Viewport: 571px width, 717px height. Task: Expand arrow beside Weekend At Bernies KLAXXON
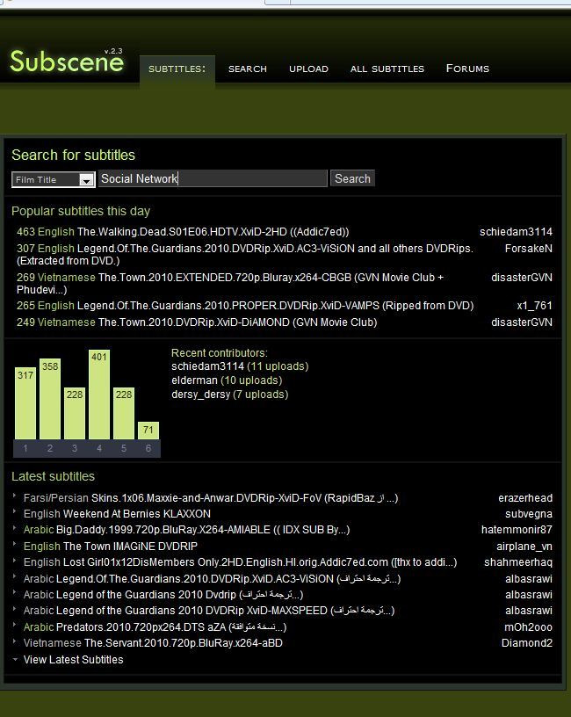point(15,511)
